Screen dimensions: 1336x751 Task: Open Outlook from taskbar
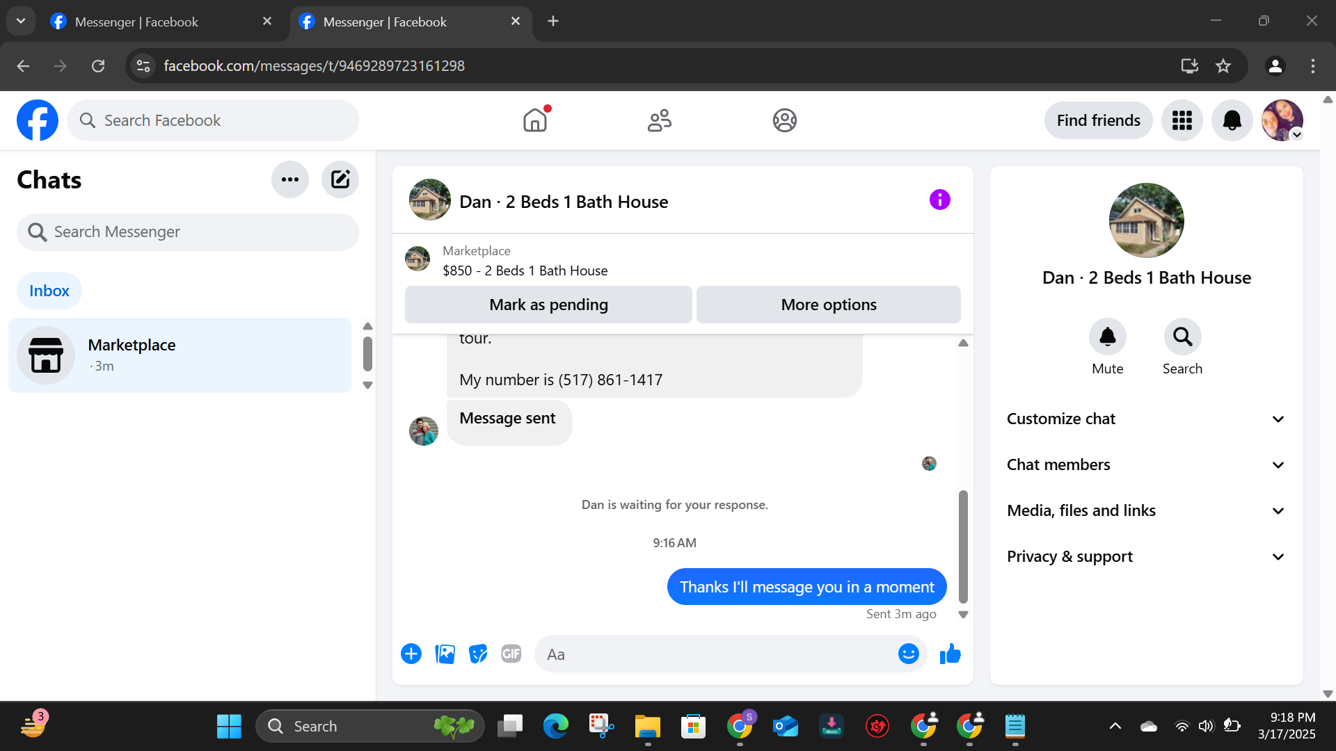tap(786, 727)
